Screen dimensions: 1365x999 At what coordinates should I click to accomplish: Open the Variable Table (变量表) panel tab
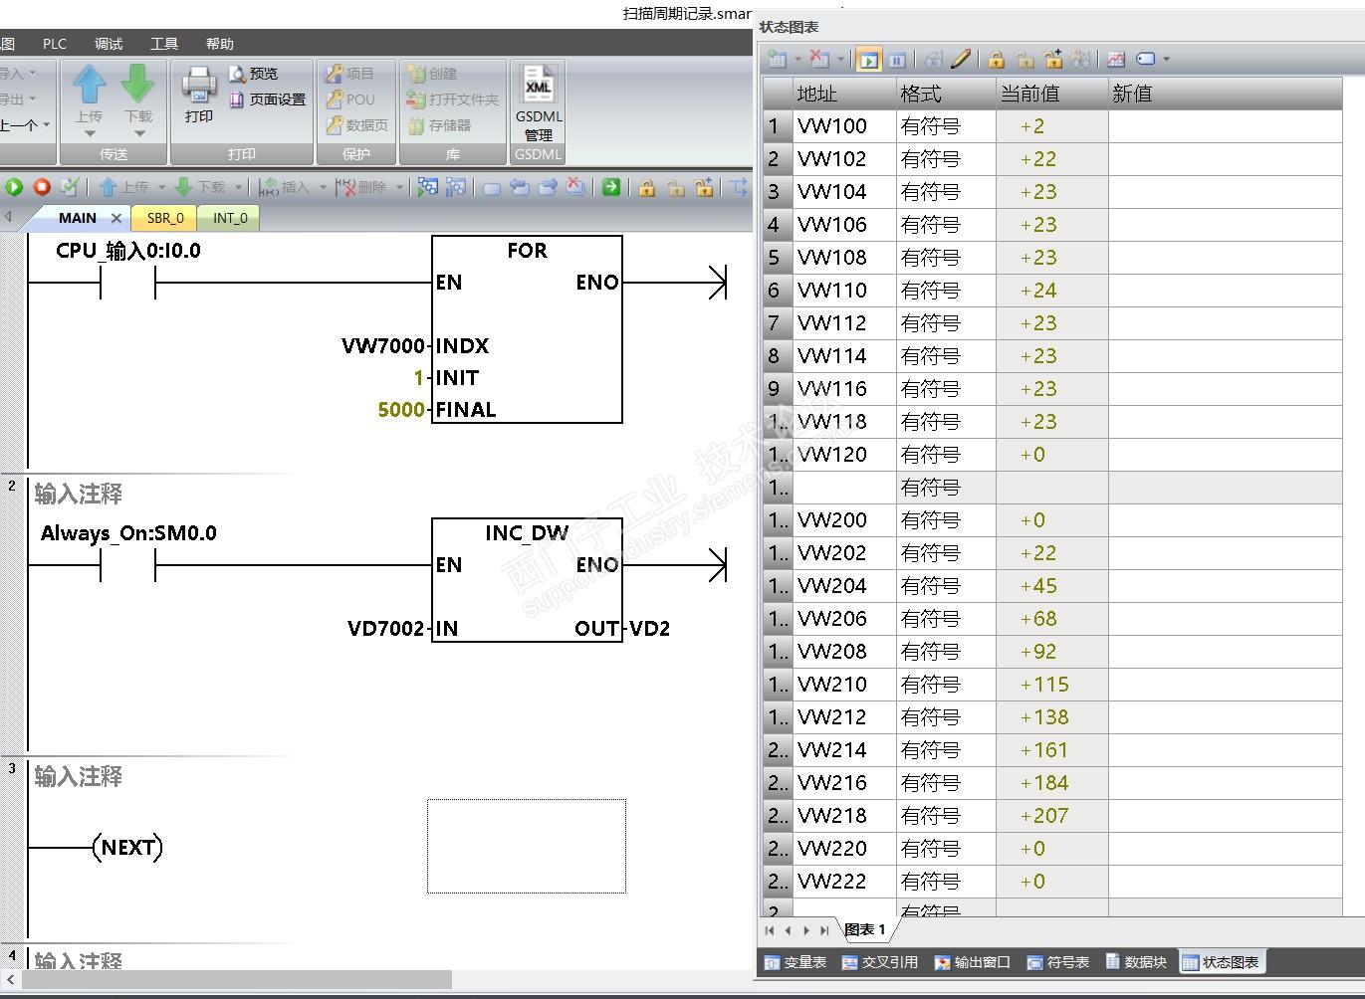pyautogui.click(x=796, y=962)
